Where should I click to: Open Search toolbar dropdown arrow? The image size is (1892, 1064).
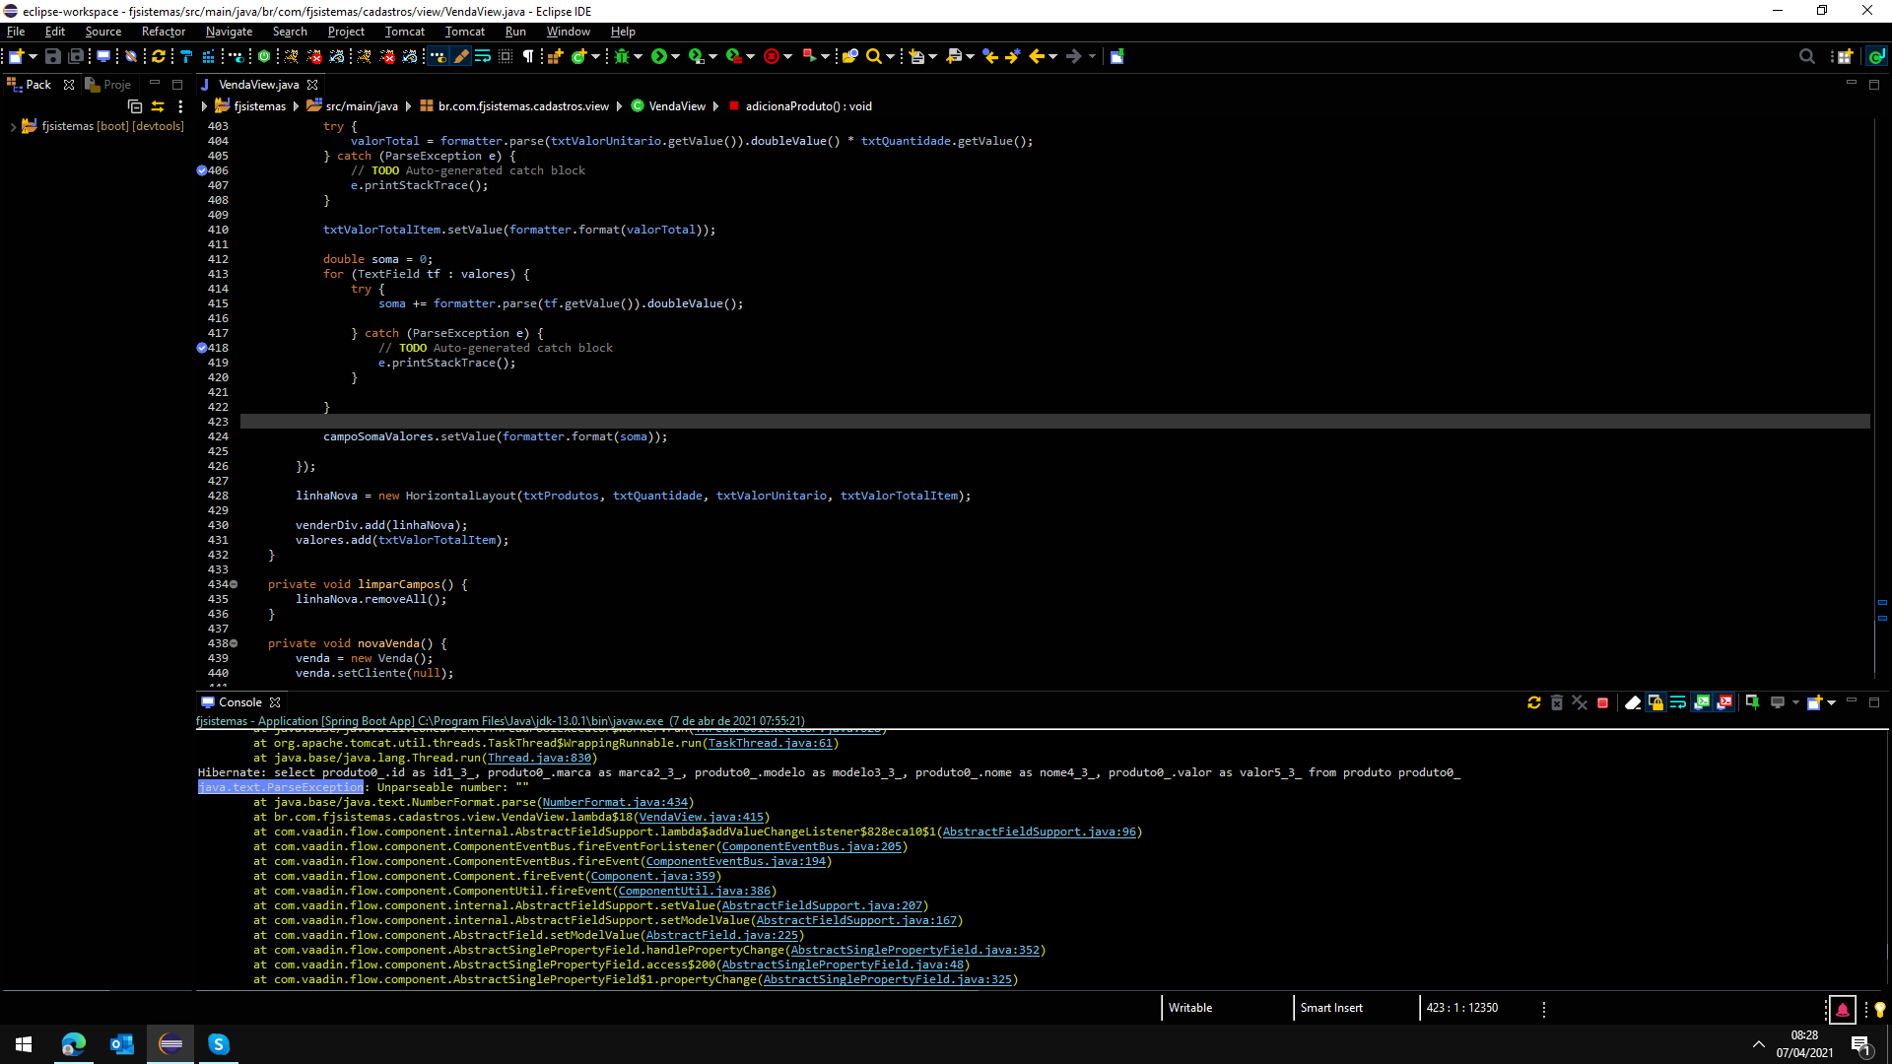[891, 56]
